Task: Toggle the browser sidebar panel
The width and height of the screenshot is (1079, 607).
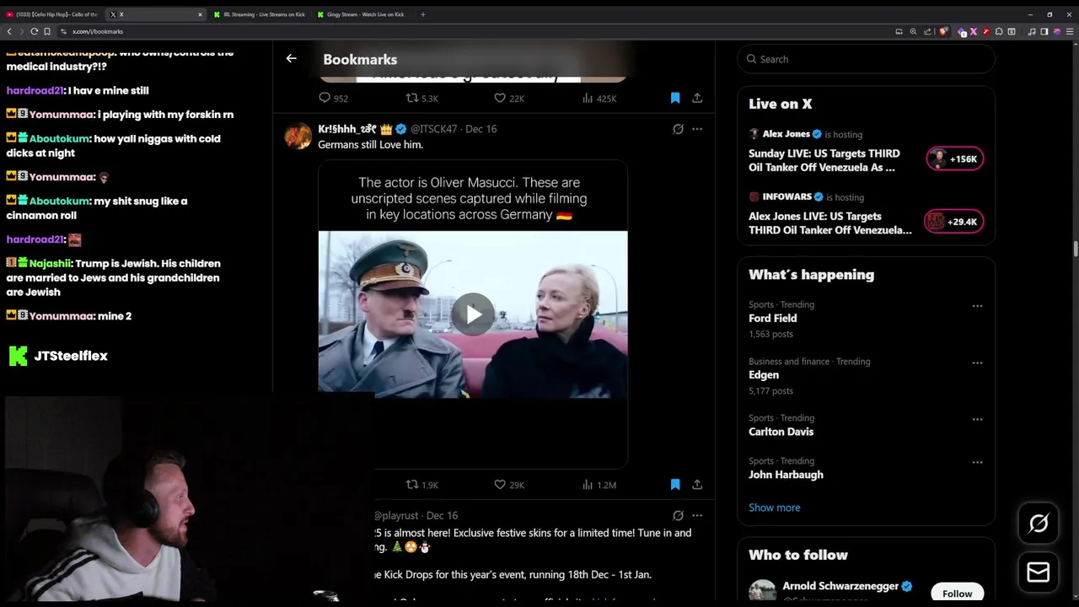Action: pyautogui.click(x=1044, y=31)
